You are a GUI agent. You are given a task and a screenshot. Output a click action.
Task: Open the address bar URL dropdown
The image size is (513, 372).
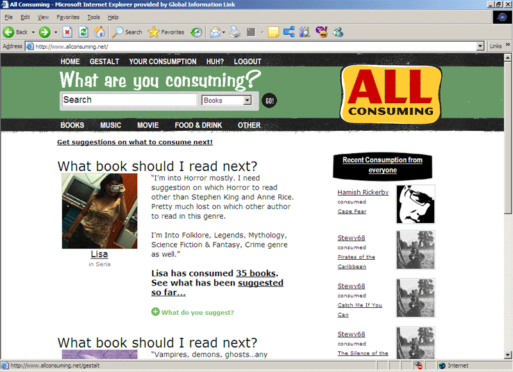(480, 46)
